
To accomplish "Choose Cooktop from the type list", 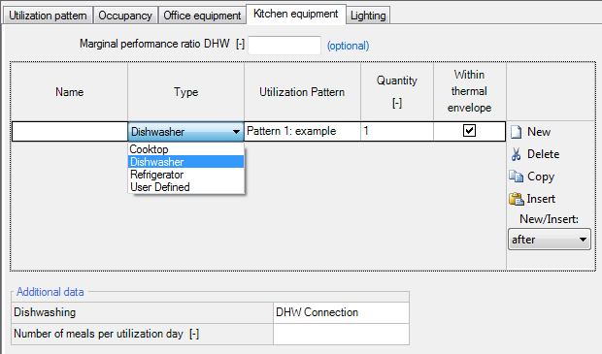I will (185, 149).
